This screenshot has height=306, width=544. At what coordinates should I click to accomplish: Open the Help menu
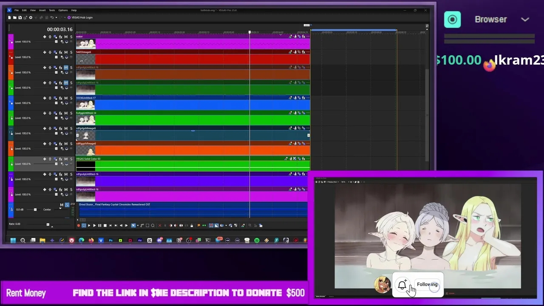click(x=74, y=10)
